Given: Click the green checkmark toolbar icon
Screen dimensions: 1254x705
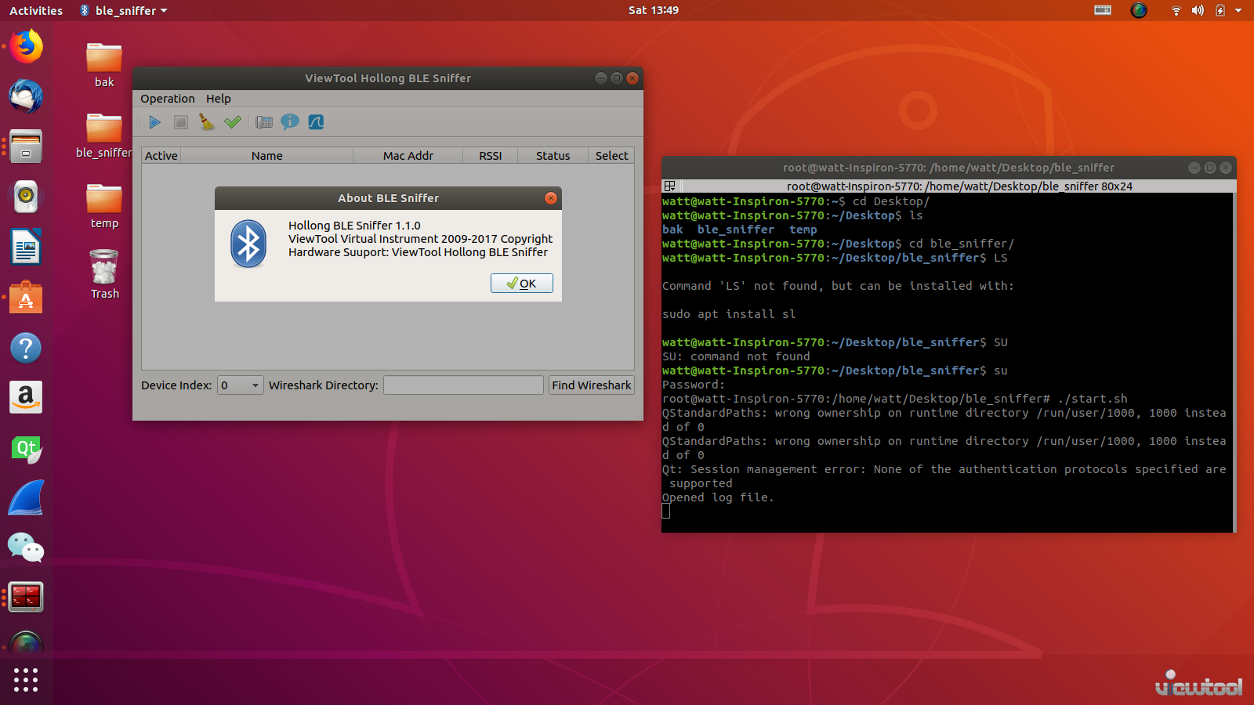Looking at the screenshot, I should [x=233, y=122].
